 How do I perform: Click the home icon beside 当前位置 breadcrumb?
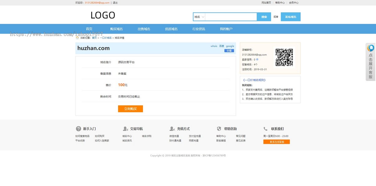[x=77, y=38]
